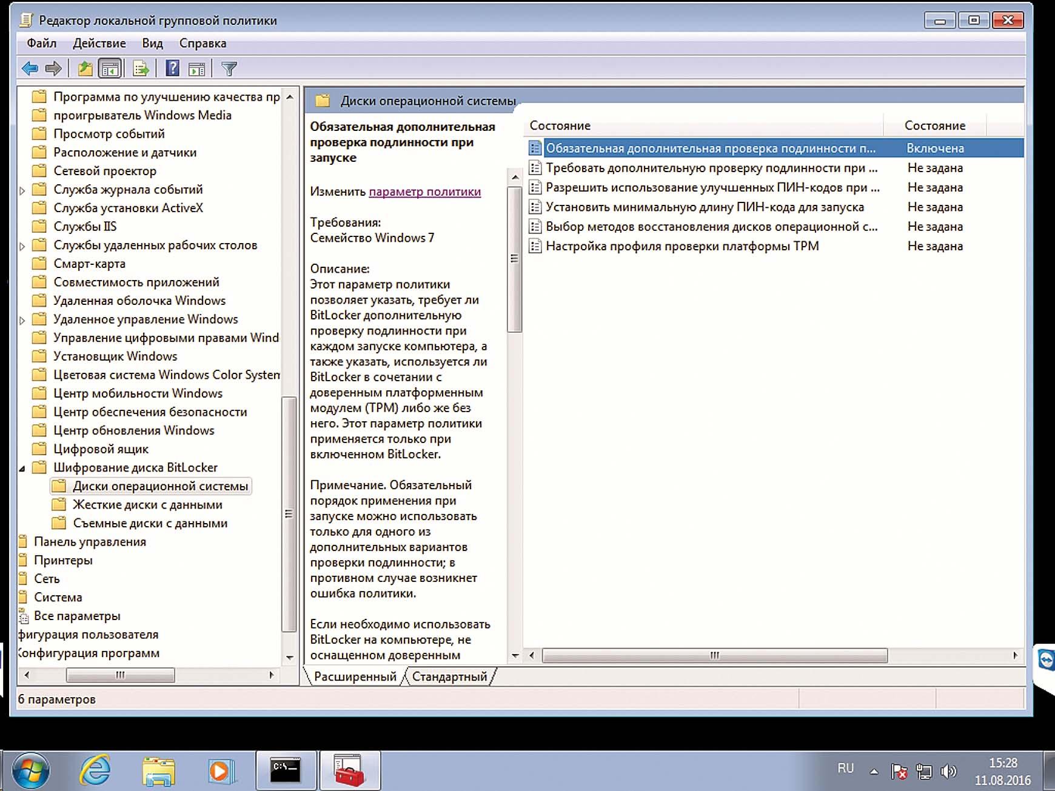Click the Export list toolbar icon
Viewport: 1055px width, 791px height.
click(x=141, y=69)
